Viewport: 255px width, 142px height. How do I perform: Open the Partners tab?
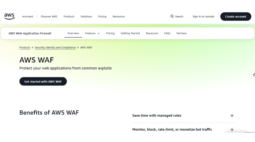(182, 33)
